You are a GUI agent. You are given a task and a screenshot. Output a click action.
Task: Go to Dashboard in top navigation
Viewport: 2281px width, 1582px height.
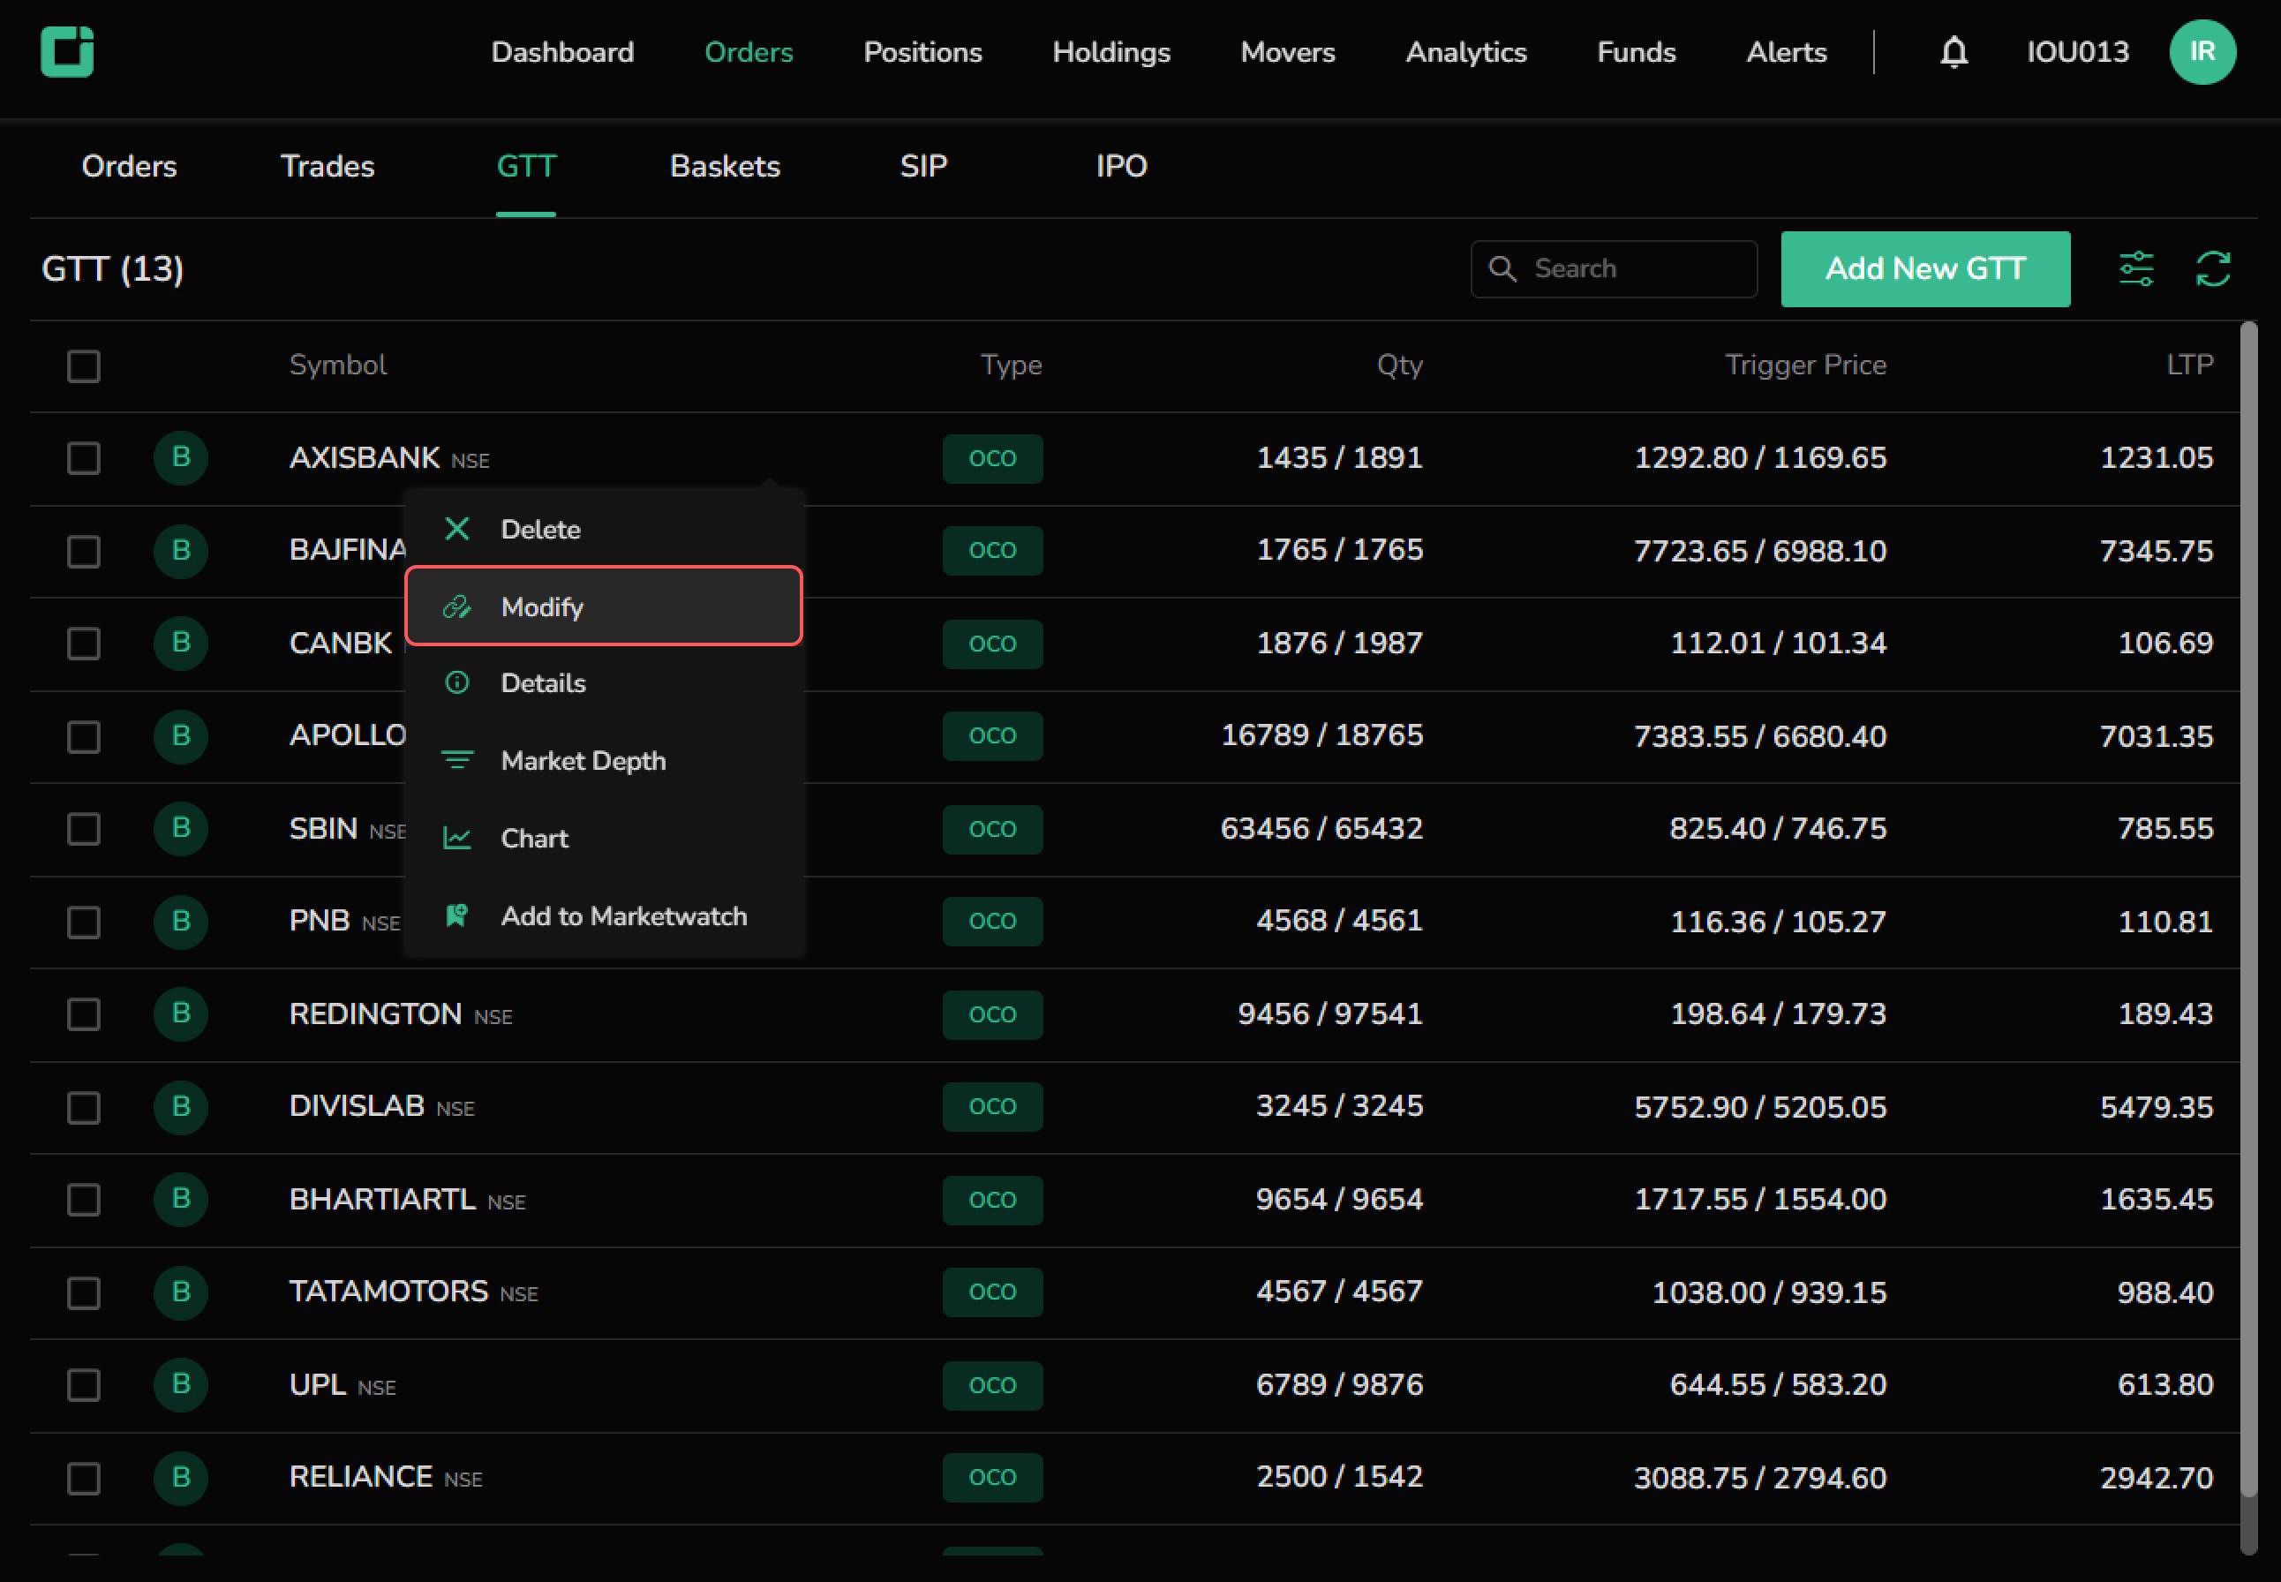point(561,51)
